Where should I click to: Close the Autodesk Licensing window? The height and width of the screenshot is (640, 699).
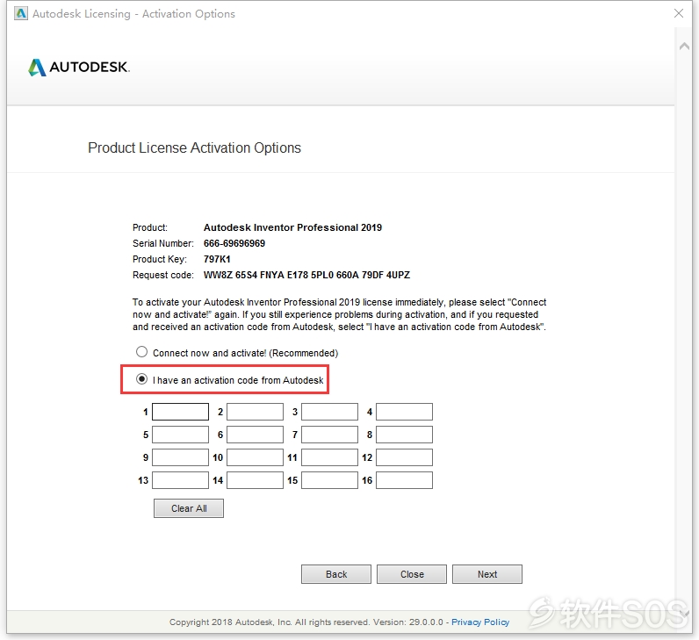coord(679,13)
